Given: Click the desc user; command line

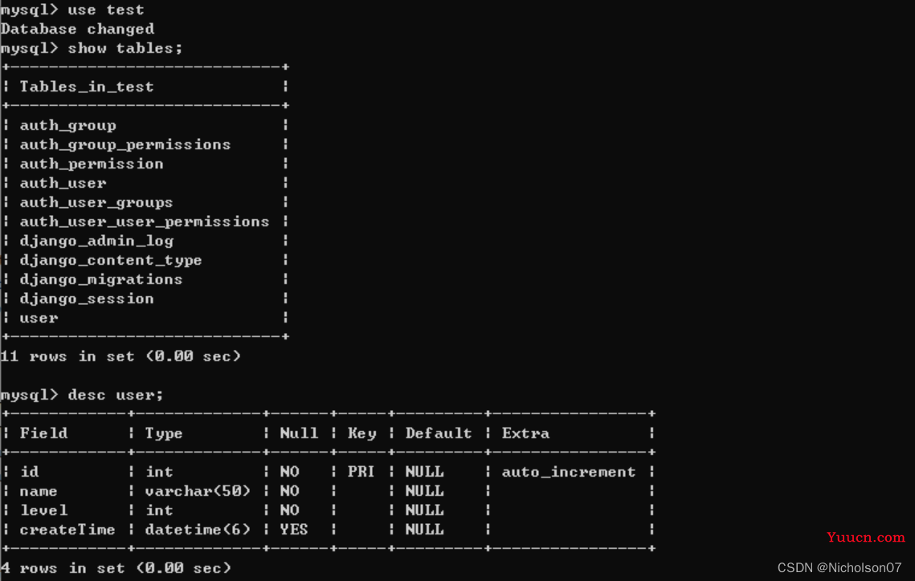Looking at the screenshot, I should (82, 395).
